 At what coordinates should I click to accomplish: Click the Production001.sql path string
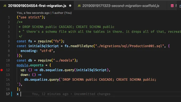(130, 46)
